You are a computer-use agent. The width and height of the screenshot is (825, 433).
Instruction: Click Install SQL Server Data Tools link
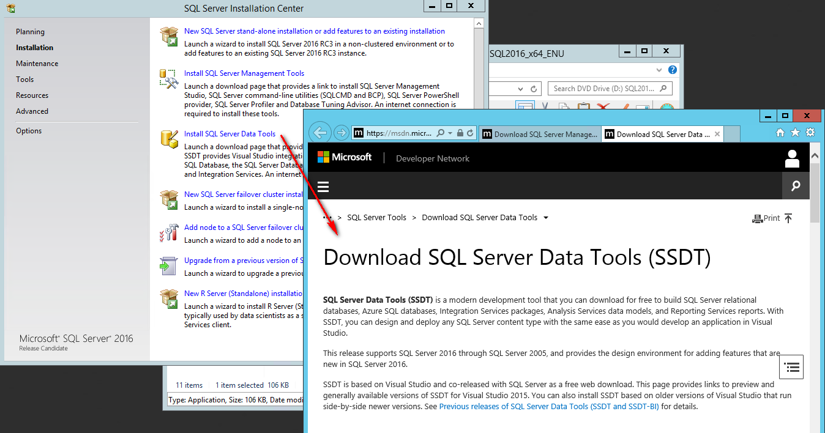230,134
